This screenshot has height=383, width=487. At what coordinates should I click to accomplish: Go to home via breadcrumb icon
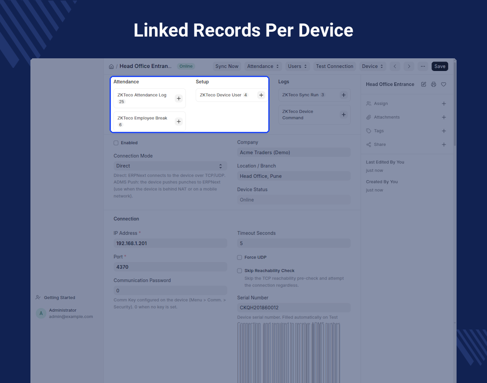pyautogui.click(x=111, y=66)
